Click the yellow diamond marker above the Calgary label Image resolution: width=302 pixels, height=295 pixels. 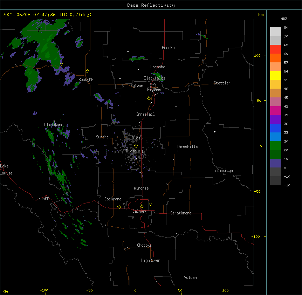click(x=142, y=206)
